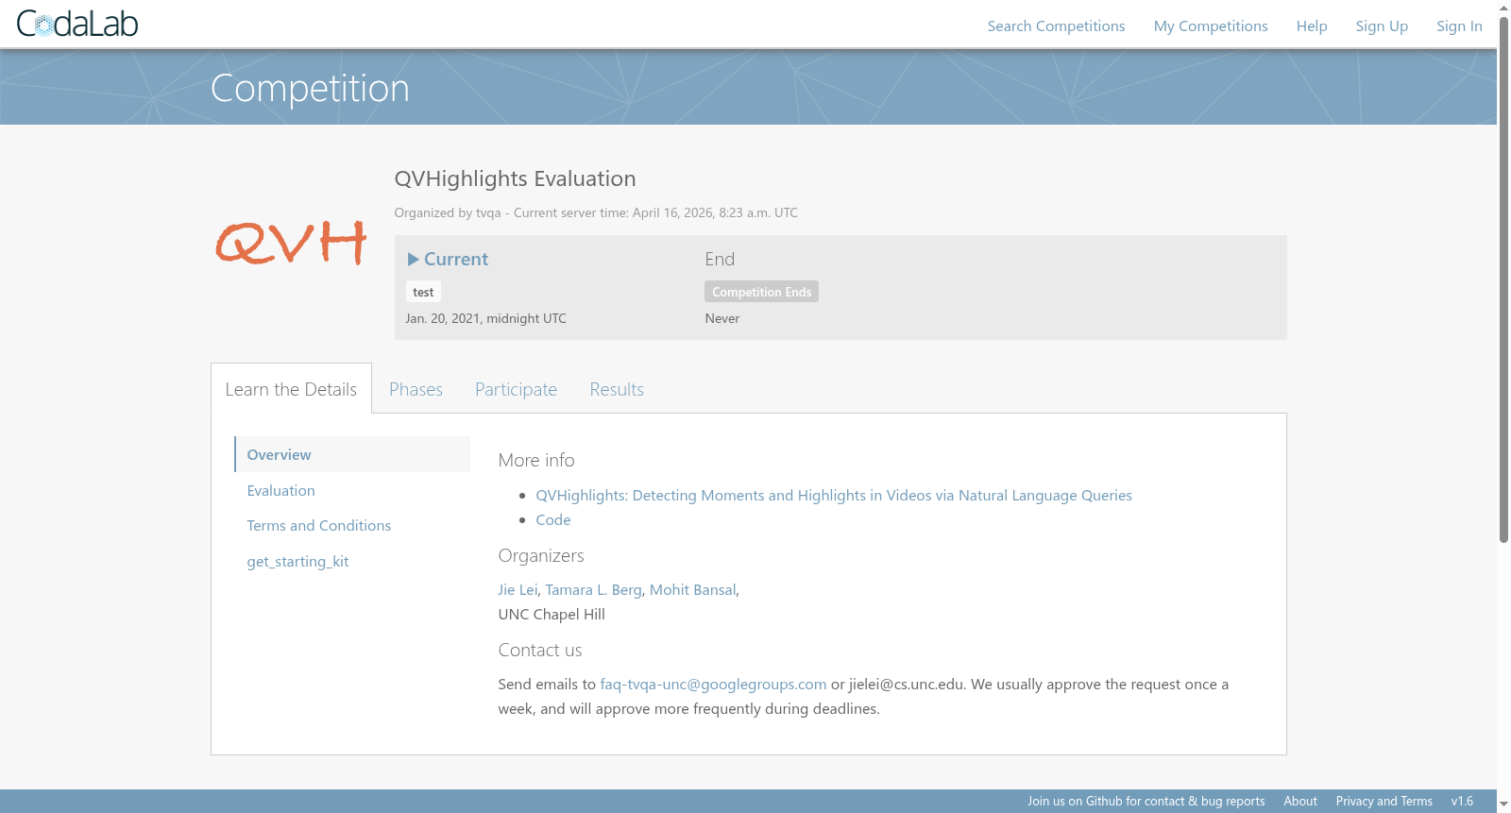
Task: Click the QVH competition logo image
Action: point(291,243)
